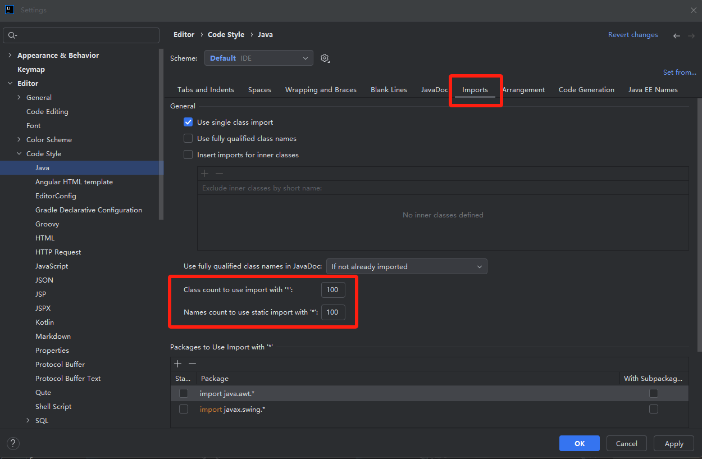
Task: Collapse the Editor tree section
Action: pos(10,83)
